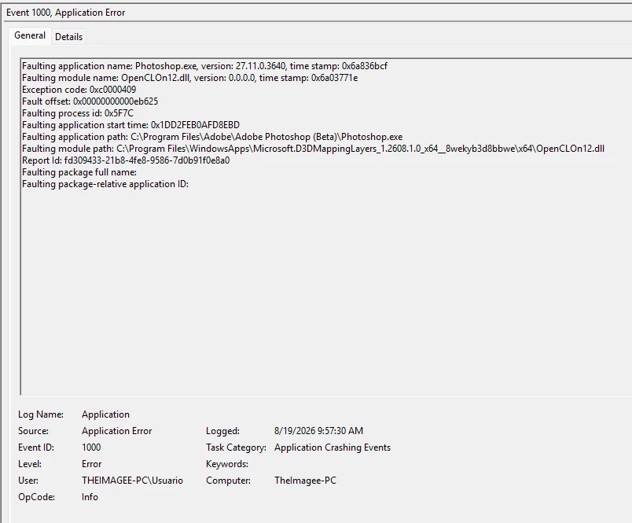Click the Level value 'Error'
Image resolution: width=632 pixels, height=523 pixels.
pyautogui.click(x=91, y=464)
